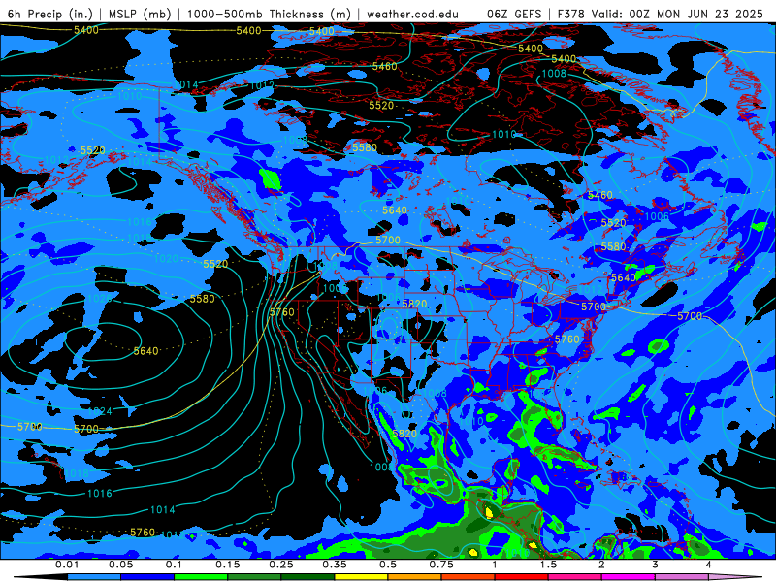
Task: Pick the yellow legend swatch after 0.35
Action: 361,577
